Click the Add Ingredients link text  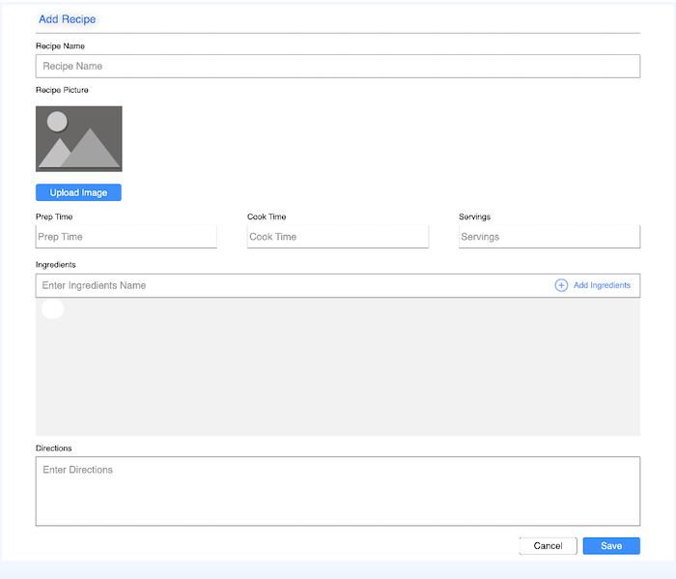(x=602, y=285)
